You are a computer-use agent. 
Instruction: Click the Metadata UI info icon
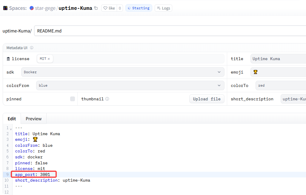click(x=32, y=48)
